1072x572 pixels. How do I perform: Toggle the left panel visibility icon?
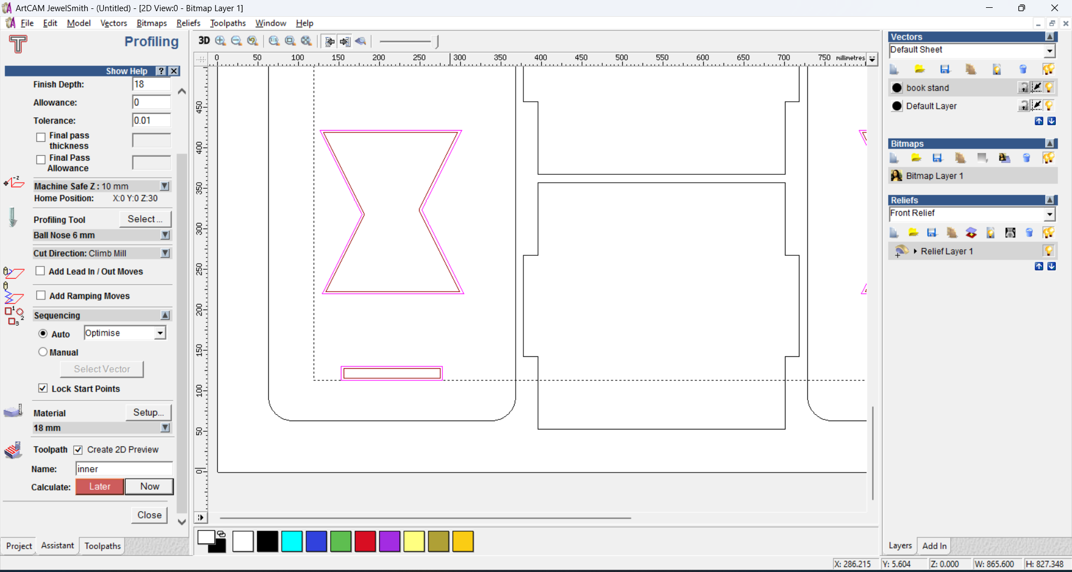coord(330,41)
